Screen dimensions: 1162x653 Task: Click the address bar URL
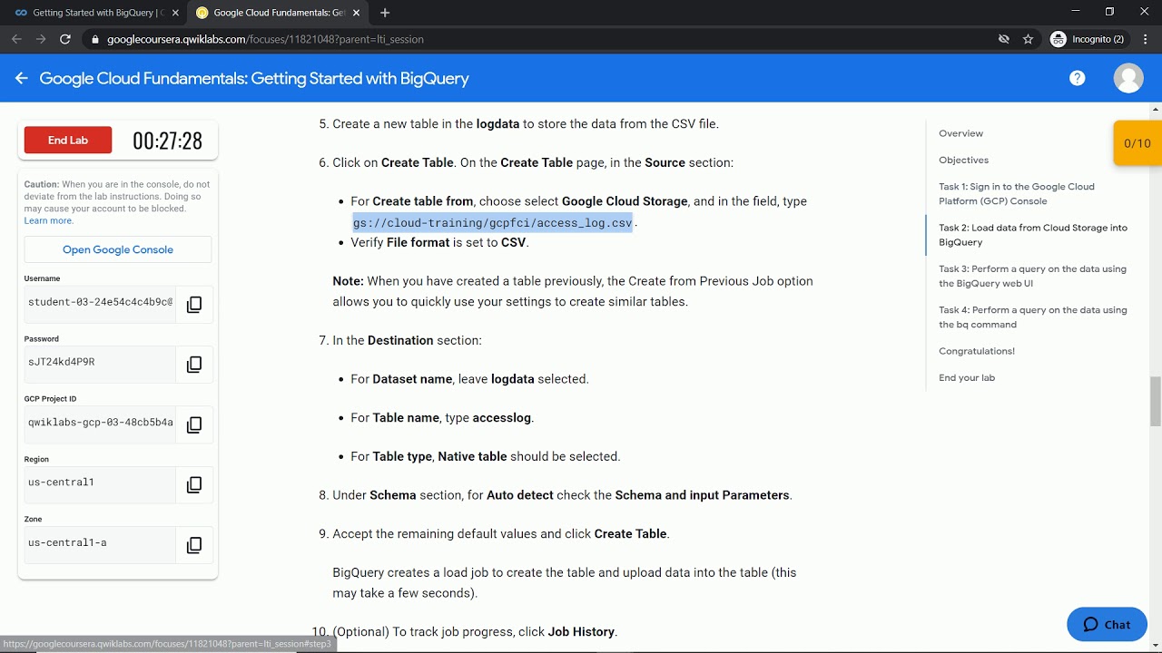[265, 39]
